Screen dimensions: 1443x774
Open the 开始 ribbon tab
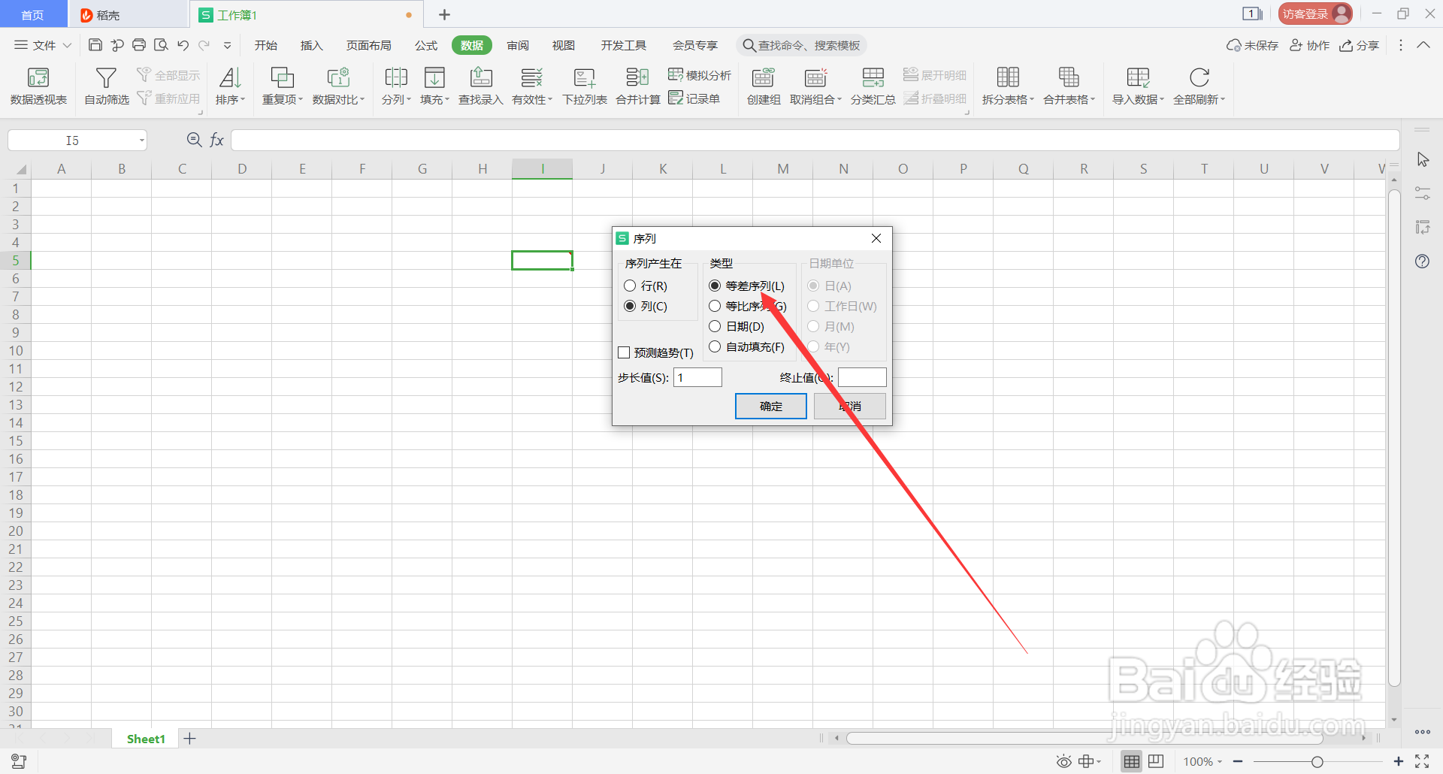coord(266,45)
